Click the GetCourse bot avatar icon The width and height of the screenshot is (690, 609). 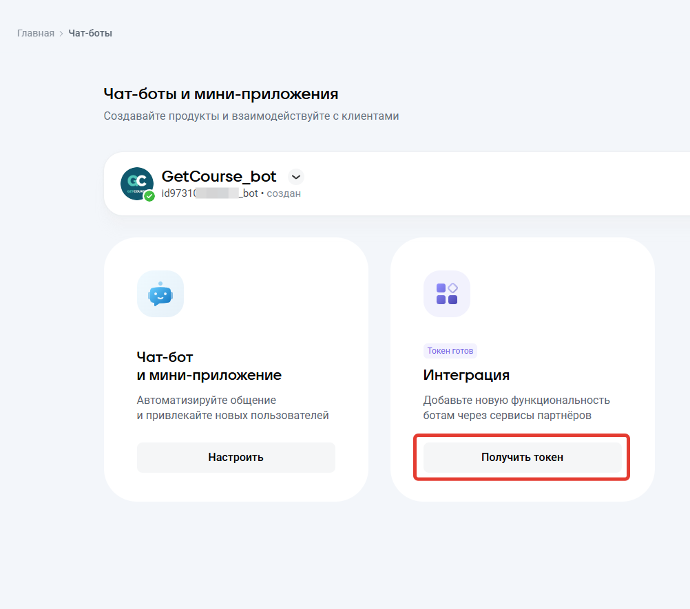(x=137, y=184)
